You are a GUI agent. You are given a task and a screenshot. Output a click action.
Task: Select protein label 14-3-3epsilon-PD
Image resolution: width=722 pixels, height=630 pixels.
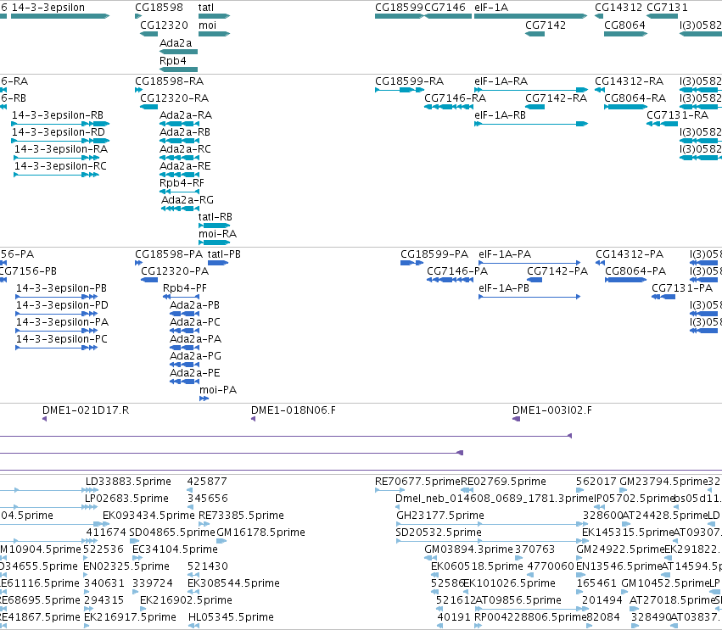tap(62, 305)
